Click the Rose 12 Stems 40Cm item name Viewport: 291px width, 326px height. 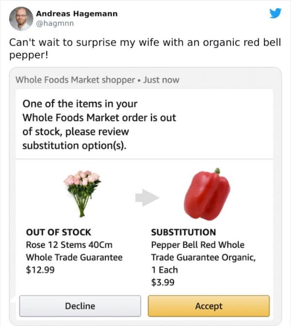tap(69, 245)
